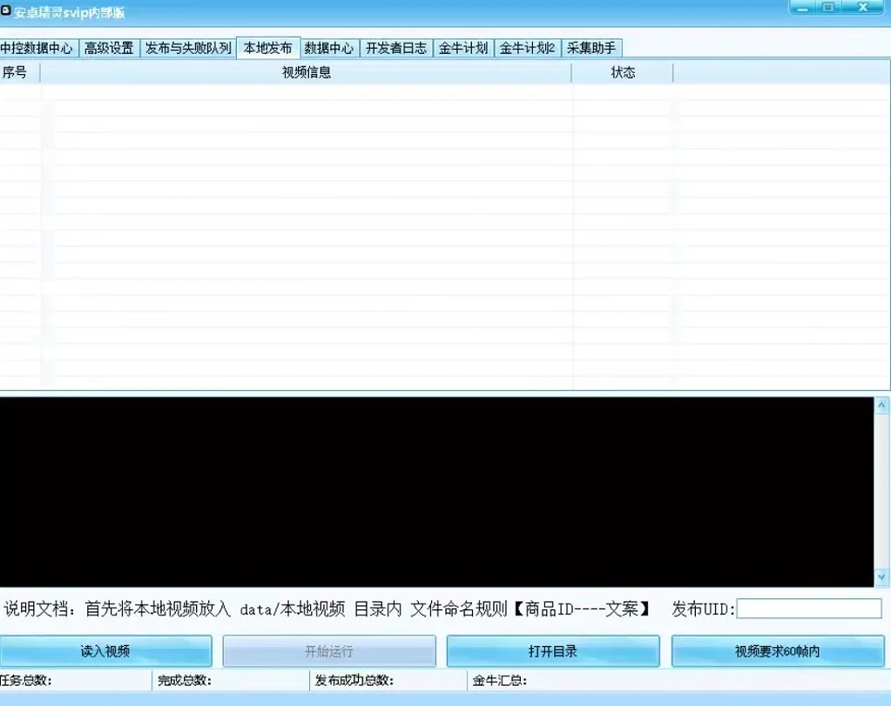Go to the 金牛计划 tab

(x=463, y=48)
